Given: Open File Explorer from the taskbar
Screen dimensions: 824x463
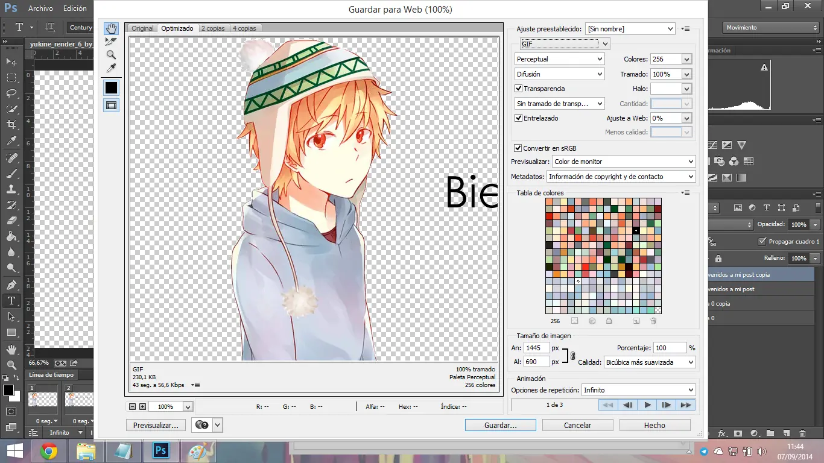Looking at the screenshot, I should pyautogui.click(x=86, y=451).
